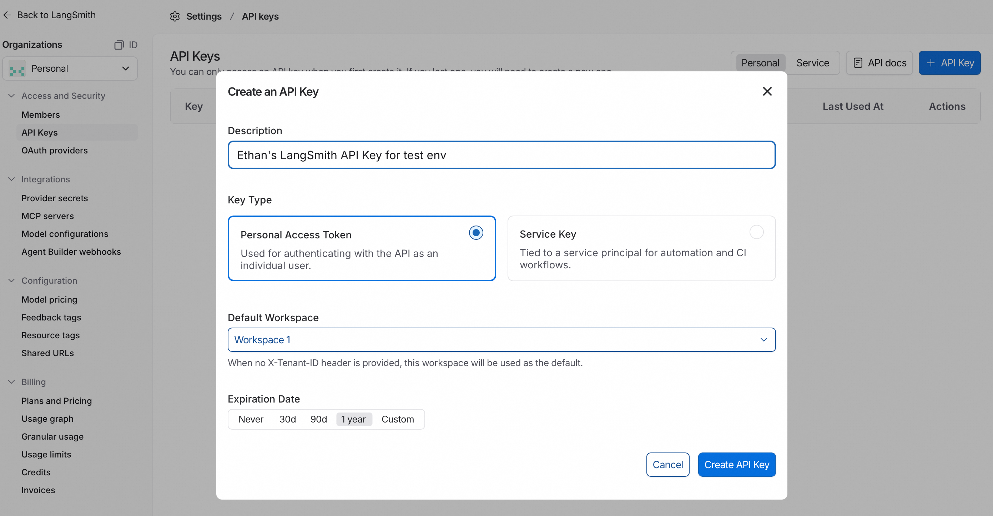The width and height of the screenshot is (993, 516).
Task: Collapse the Access and Security section
Action: point(11,96)
